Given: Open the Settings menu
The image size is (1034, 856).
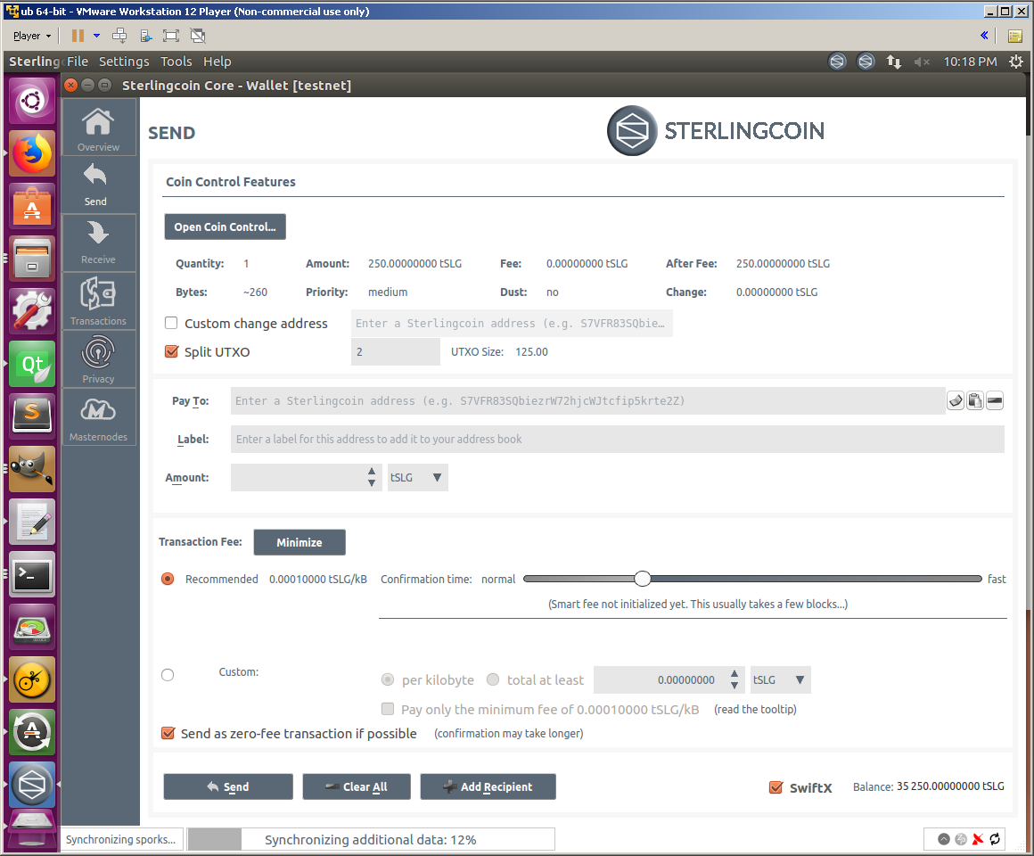Looking at the screenshot, I should coord(124,62).
